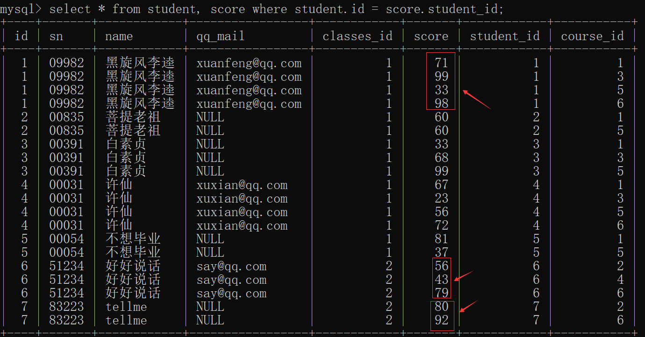Viewport: 645px width, 337px height.
Task: Click the red arrow pointing at score 43
Action: (463, 276)
